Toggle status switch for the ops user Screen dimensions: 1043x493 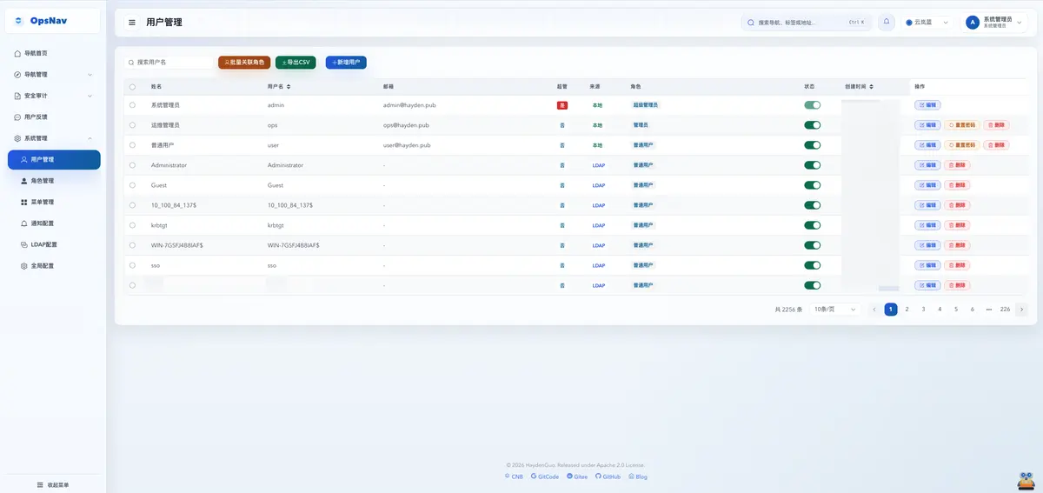[x=813, y=125]
